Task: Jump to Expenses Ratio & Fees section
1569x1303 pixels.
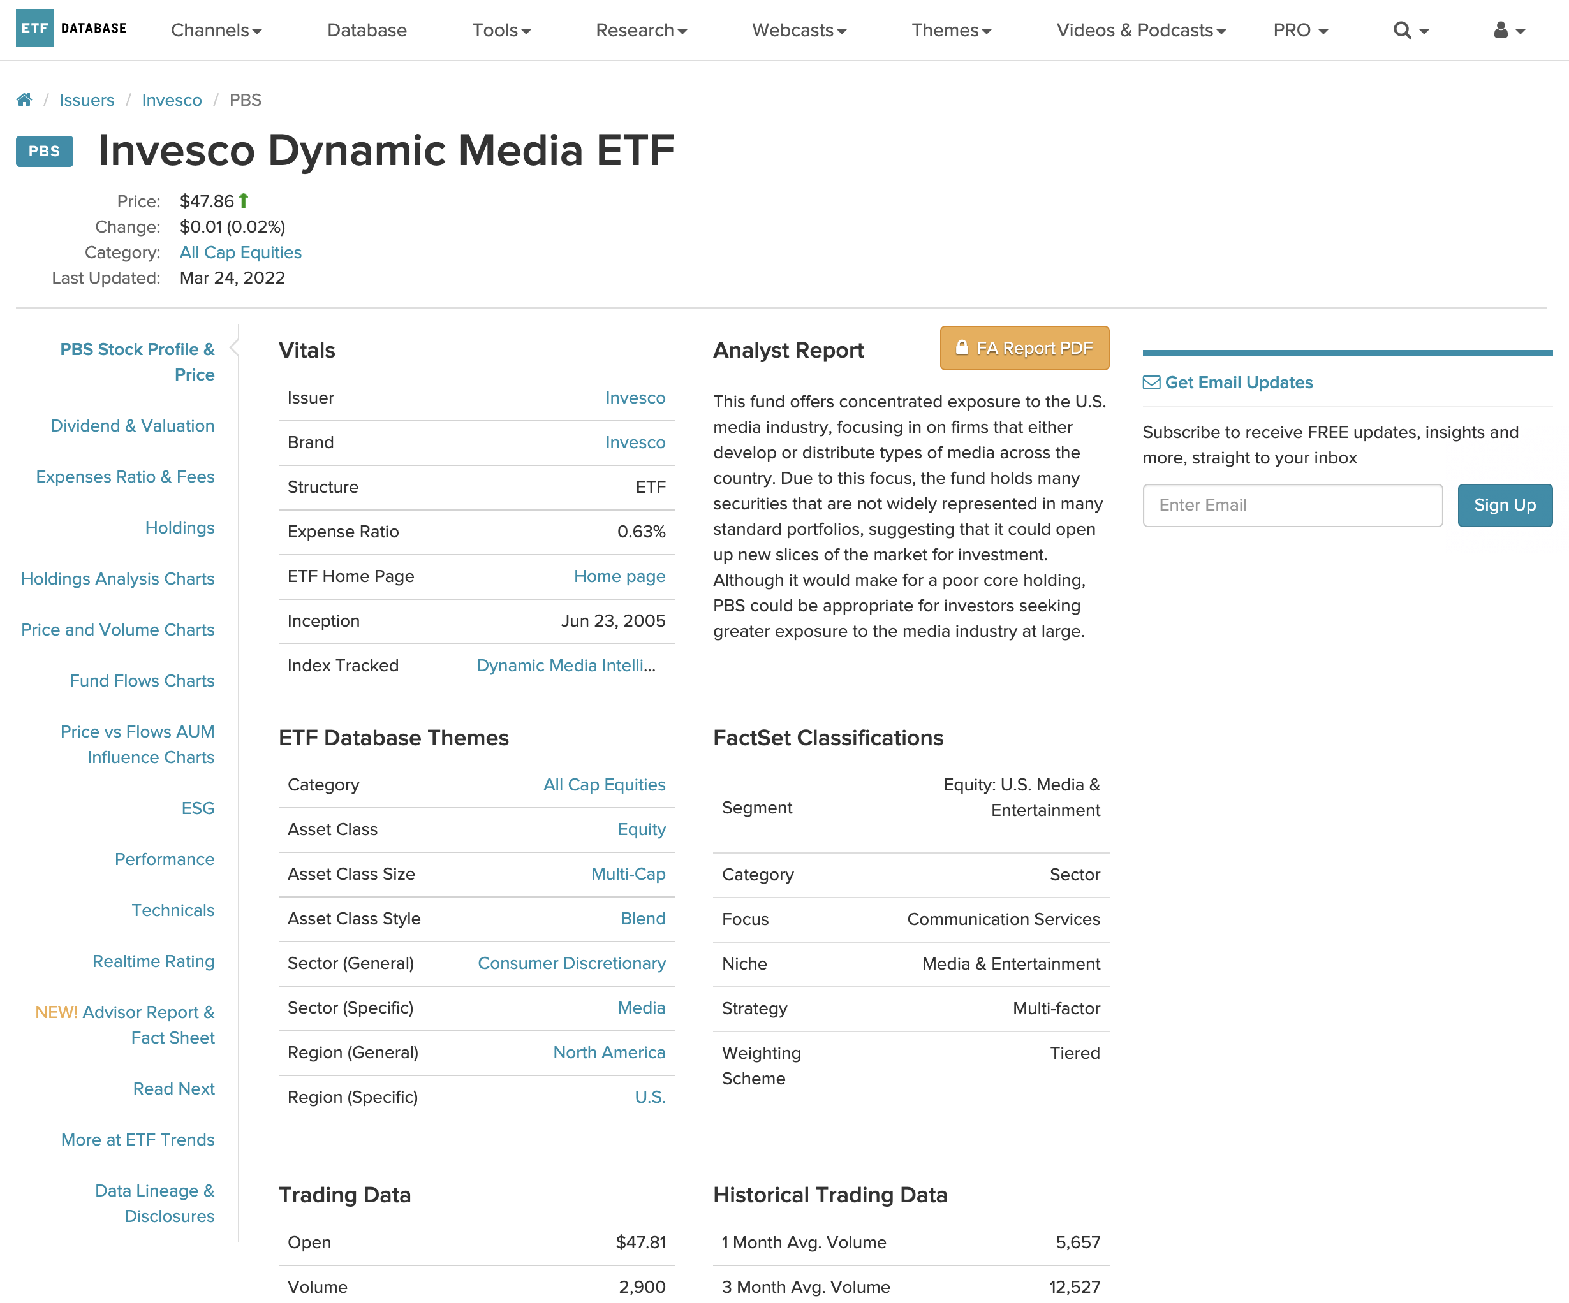Action: (x=126, y=476)
